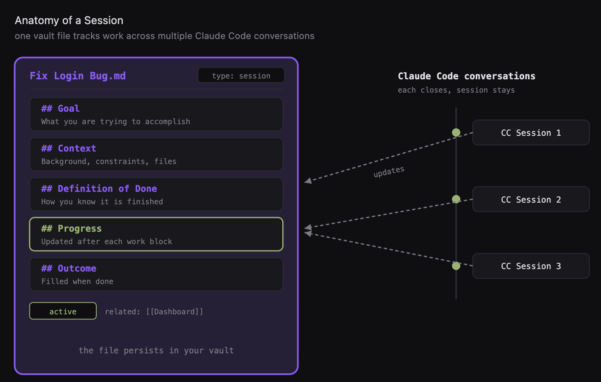Click the CC Session 3 box

click(531, 266)
